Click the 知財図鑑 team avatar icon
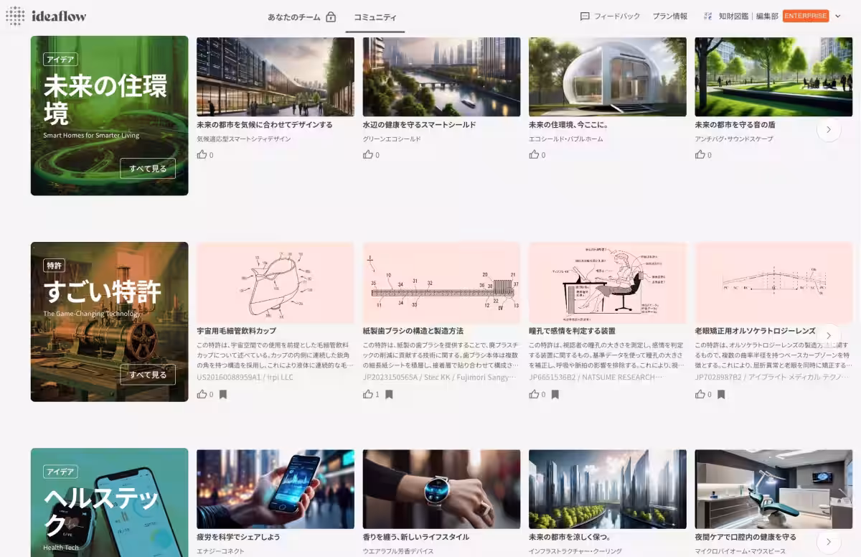861x557 pixels. 707,16
